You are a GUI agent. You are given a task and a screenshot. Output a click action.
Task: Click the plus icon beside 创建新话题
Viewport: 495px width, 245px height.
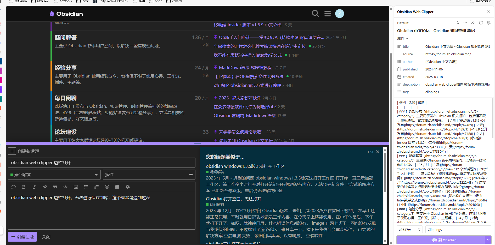tap(12, 151)
